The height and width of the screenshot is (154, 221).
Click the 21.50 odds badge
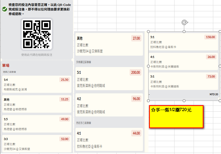pyautogui.click(x=64, y=80)
